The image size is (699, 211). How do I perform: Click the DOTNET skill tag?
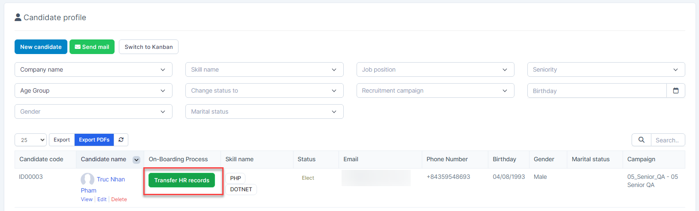pyautogui.click(x=241, y=189)
